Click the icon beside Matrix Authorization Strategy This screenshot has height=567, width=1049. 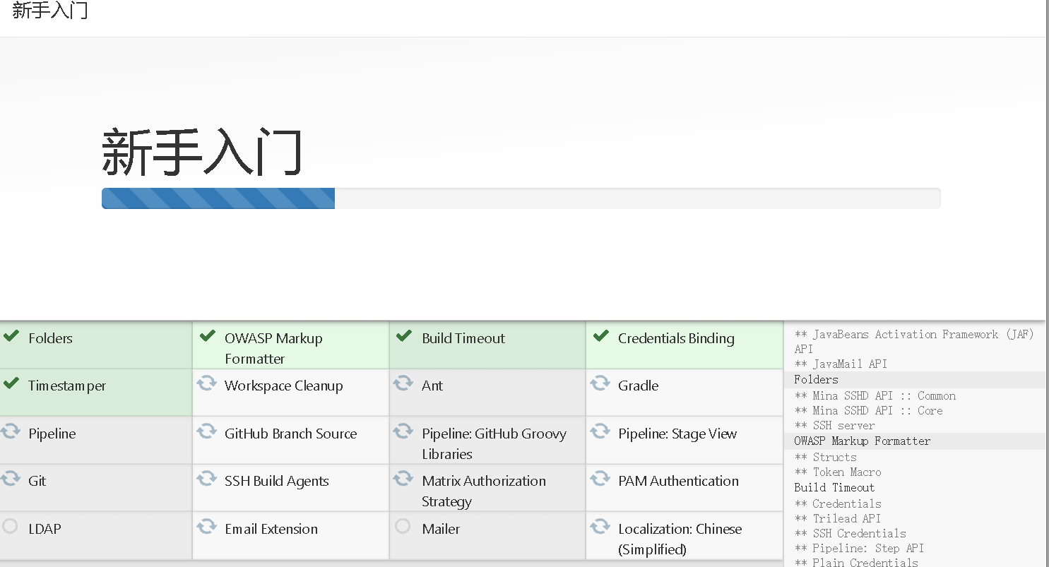(x=403, y=479)
